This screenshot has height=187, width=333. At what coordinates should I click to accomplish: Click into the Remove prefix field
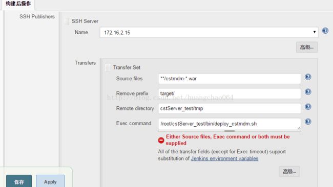click(x=230, y=93)
